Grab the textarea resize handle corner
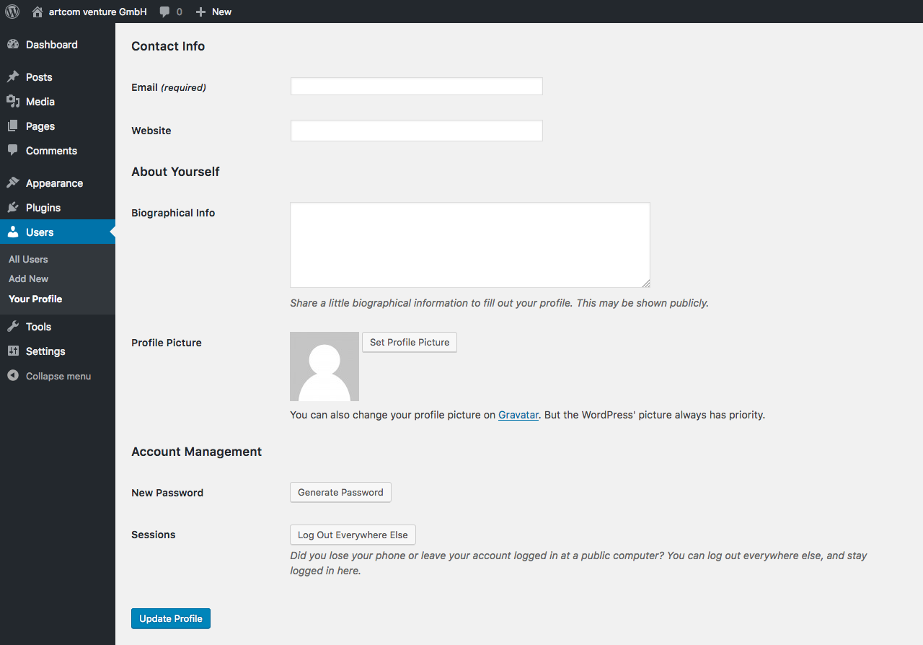Screen dimensions: 923x645 [x=645, y=283]
